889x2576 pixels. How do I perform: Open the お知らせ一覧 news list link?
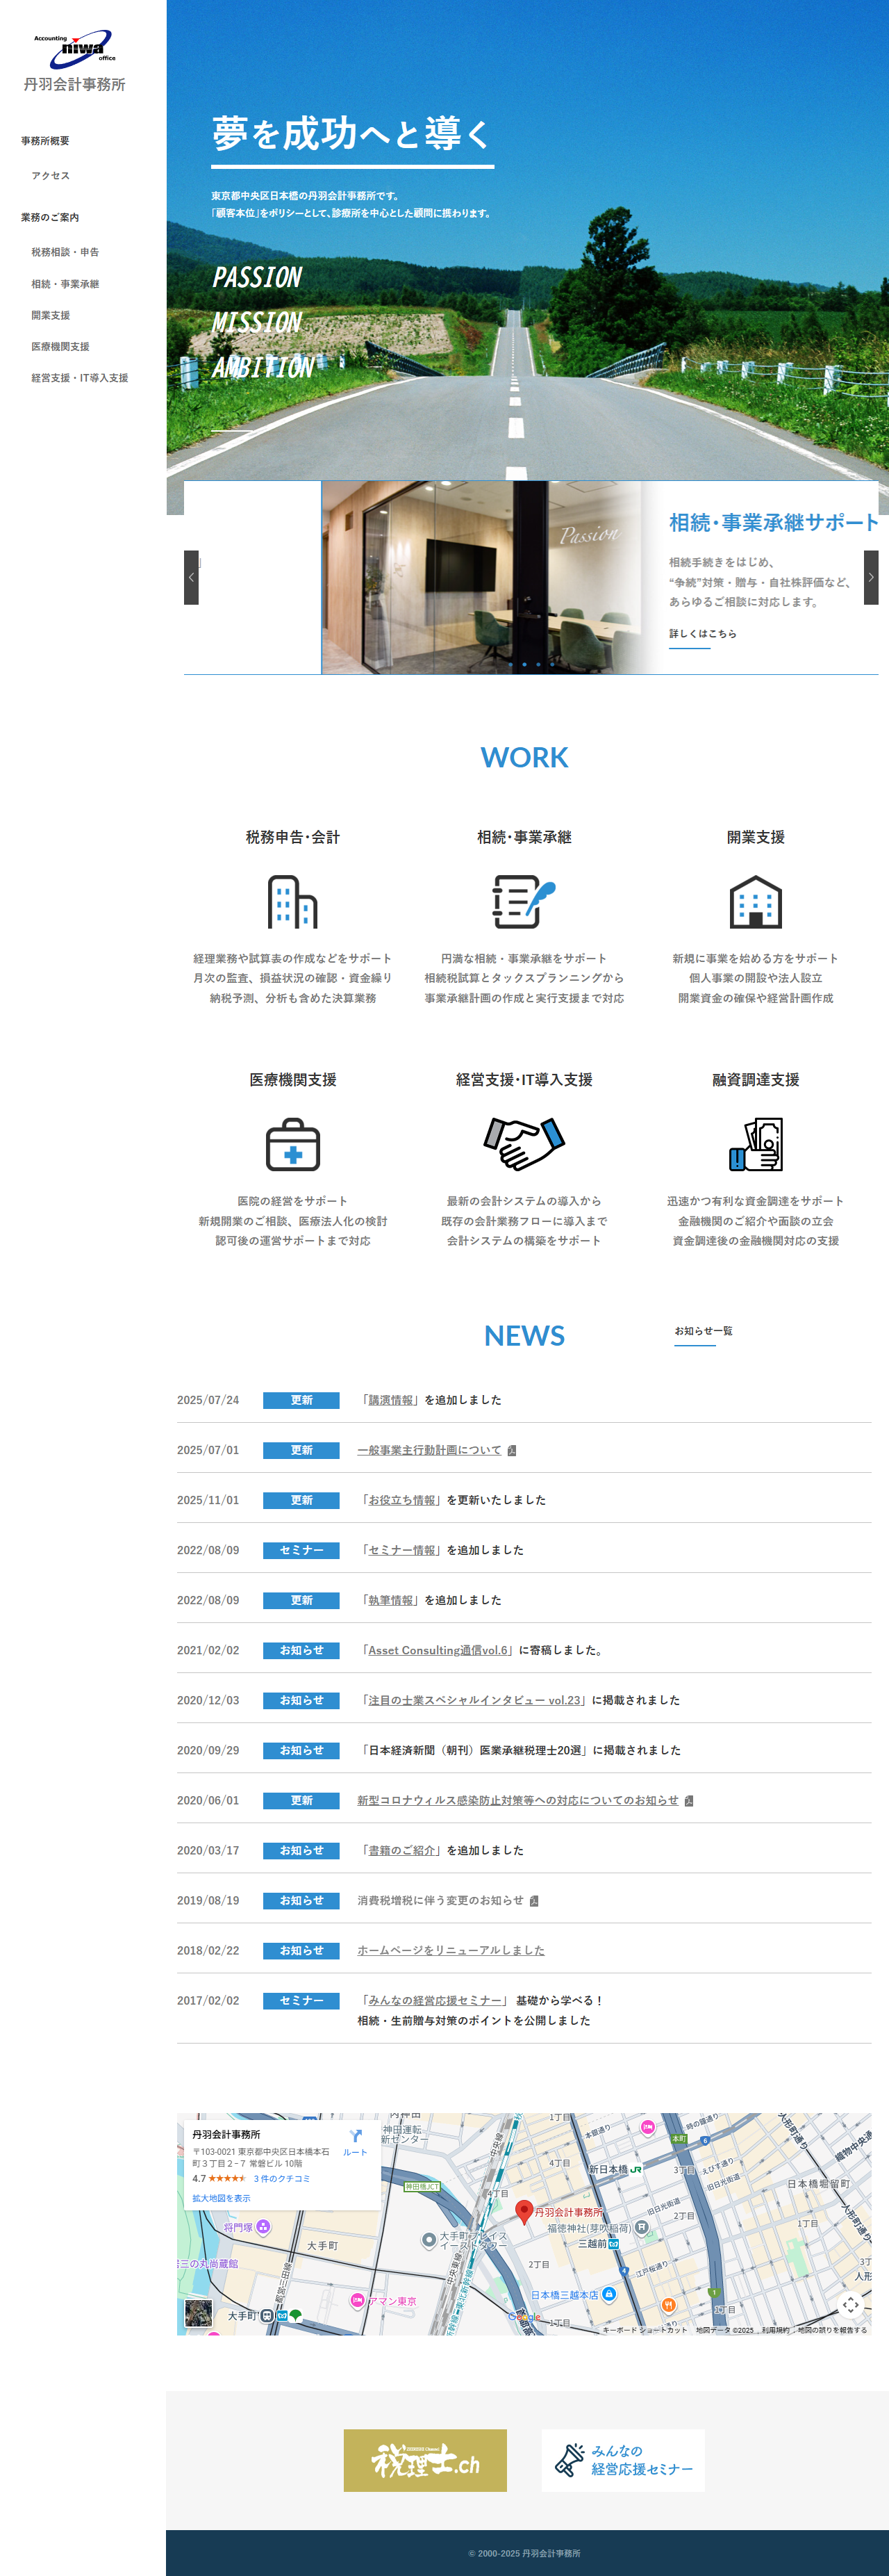coord(702,1331)
